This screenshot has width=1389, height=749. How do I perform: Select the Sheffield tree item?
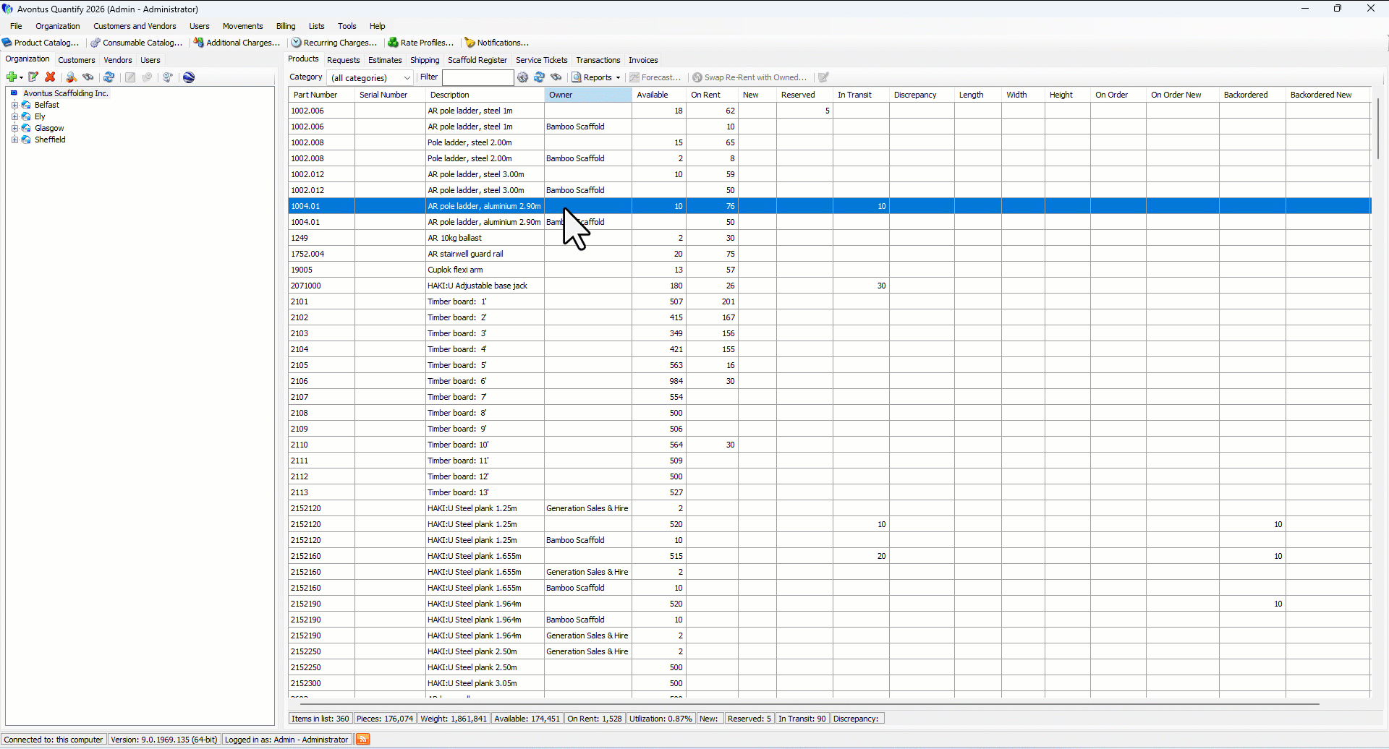click(x=50, y=140)
